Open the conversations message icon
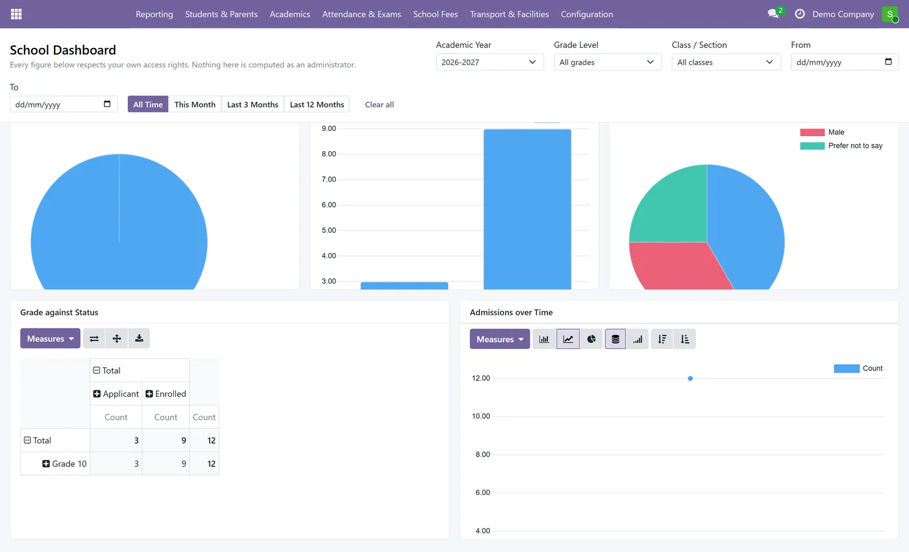The image size is (909, 552). click(773, 14)
